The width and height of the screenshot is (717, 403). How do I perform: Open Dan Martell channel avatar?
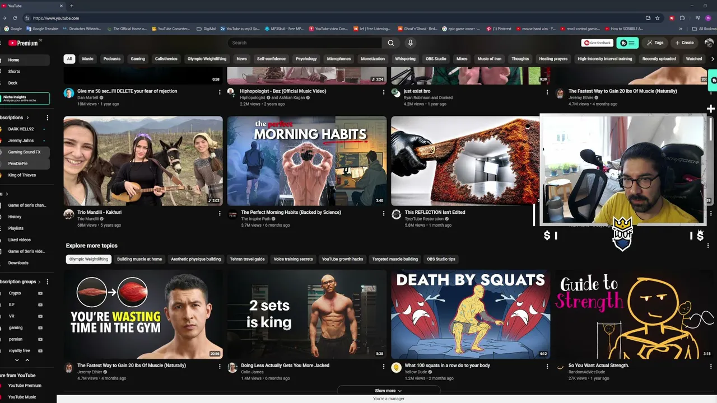[x=69, y=93]
